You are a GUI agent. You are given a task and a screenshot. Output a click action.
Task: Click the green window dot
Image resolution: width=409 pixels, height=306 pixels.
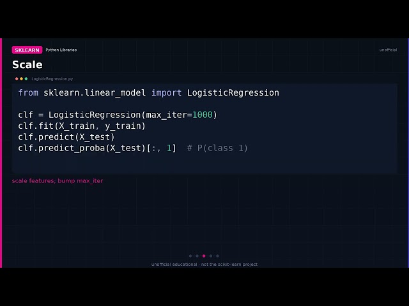(26, 78)
